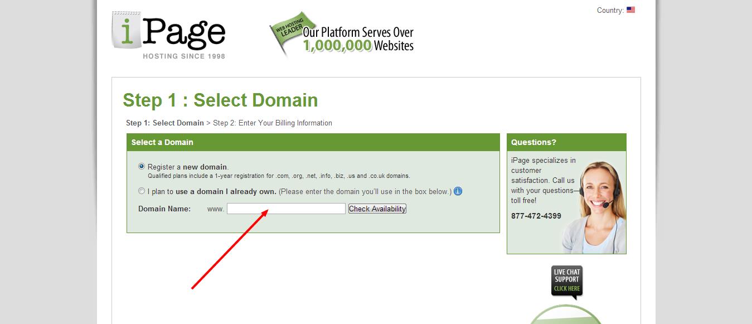Screen dimensions: 752x324
Task: Click the Select a Domain header
Action: pyautogui.click(x=313, y=142)
